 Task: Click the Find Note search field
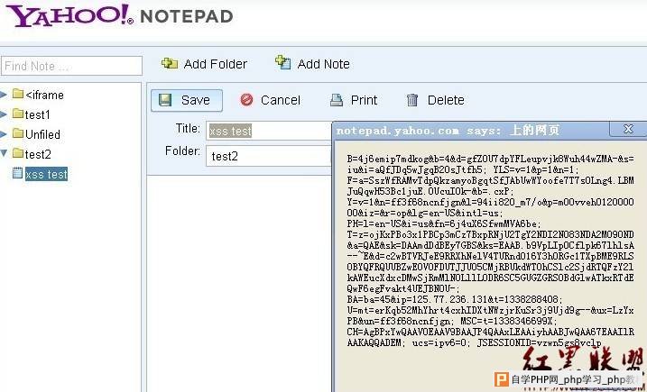tap(72, 66)
